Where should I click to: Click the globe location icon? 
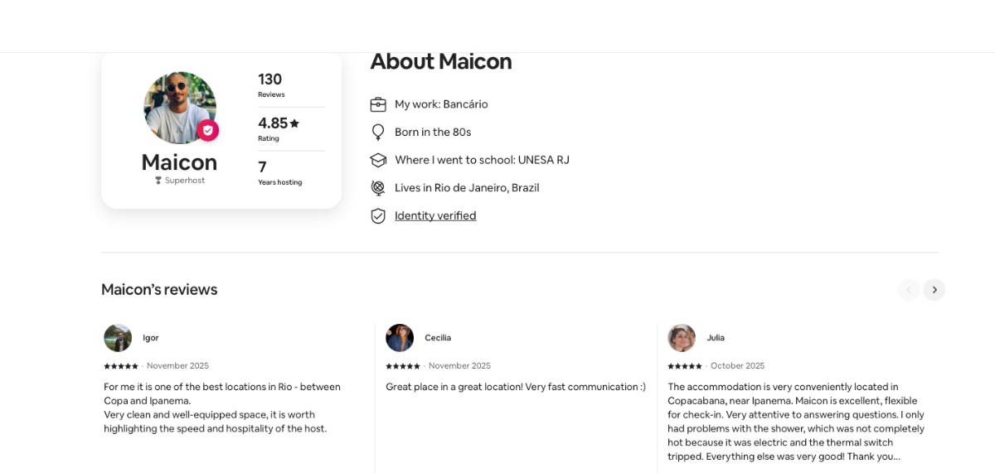378,188
